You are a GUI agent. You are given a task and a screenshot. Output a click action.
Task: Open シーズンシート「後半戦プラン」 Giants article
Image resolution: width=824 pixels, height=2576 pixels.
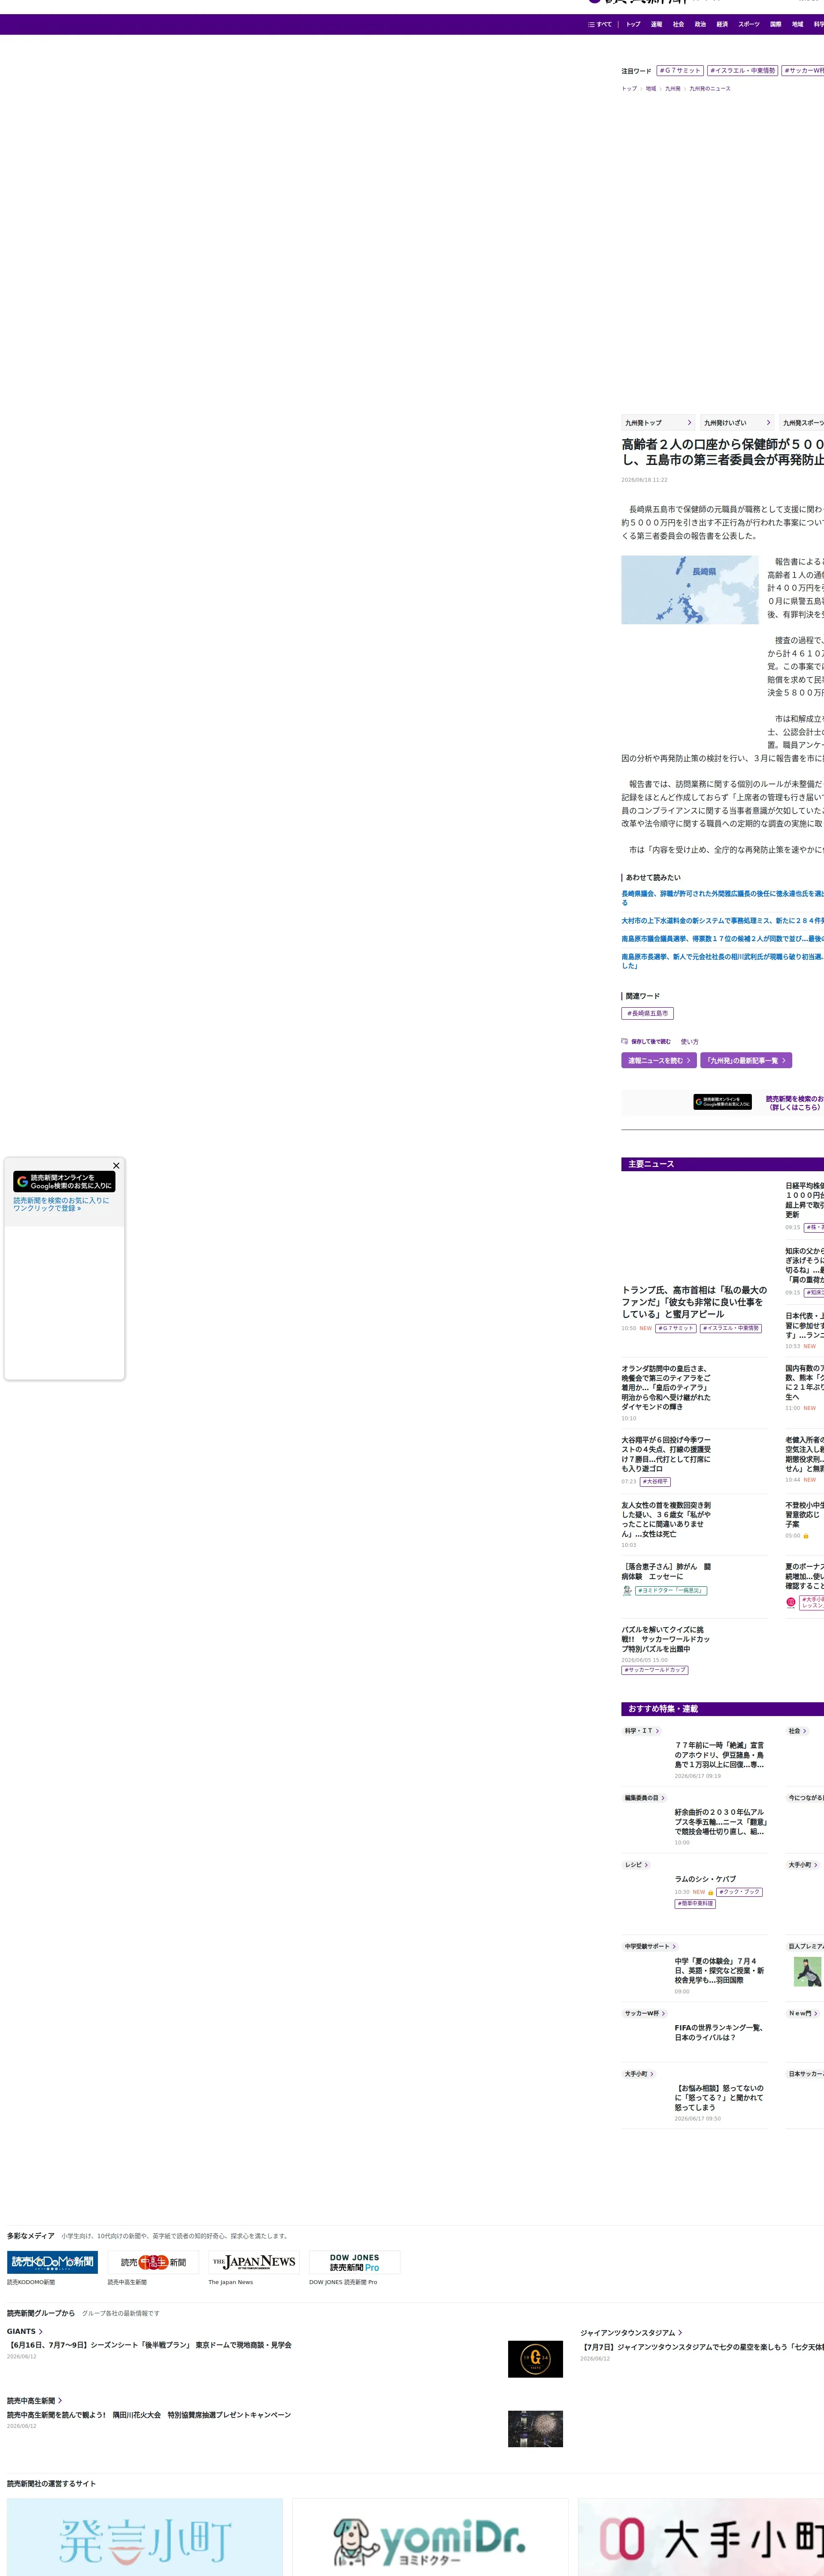(x=149, y=2345)
